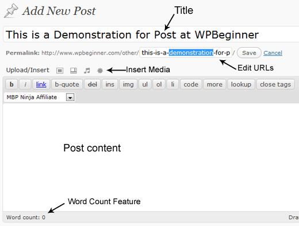Insert a list item with the li button
Image resolution: width=299 pixels, height=226 pixels.
click(172, 84)
